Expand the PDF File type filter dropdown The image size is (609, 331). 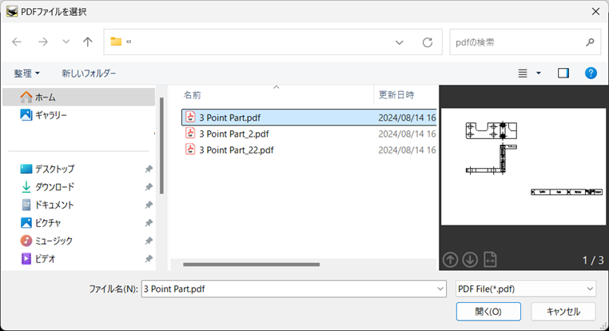[590, 289]
